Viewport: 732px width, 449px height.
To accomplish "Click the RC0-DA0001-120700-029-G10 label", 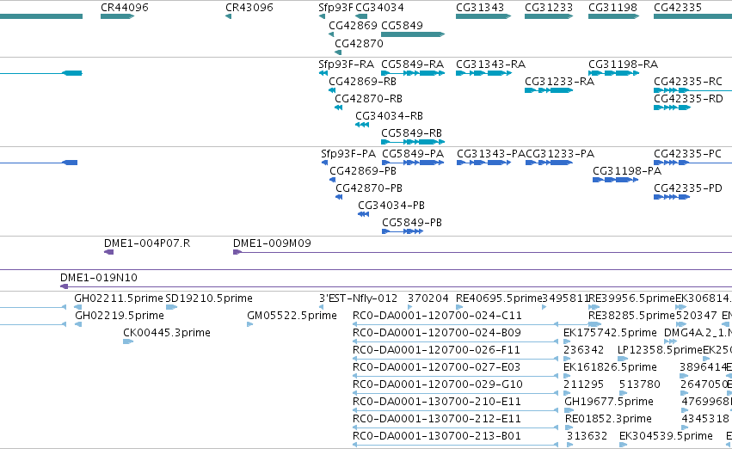I will (x=438, y=384).
